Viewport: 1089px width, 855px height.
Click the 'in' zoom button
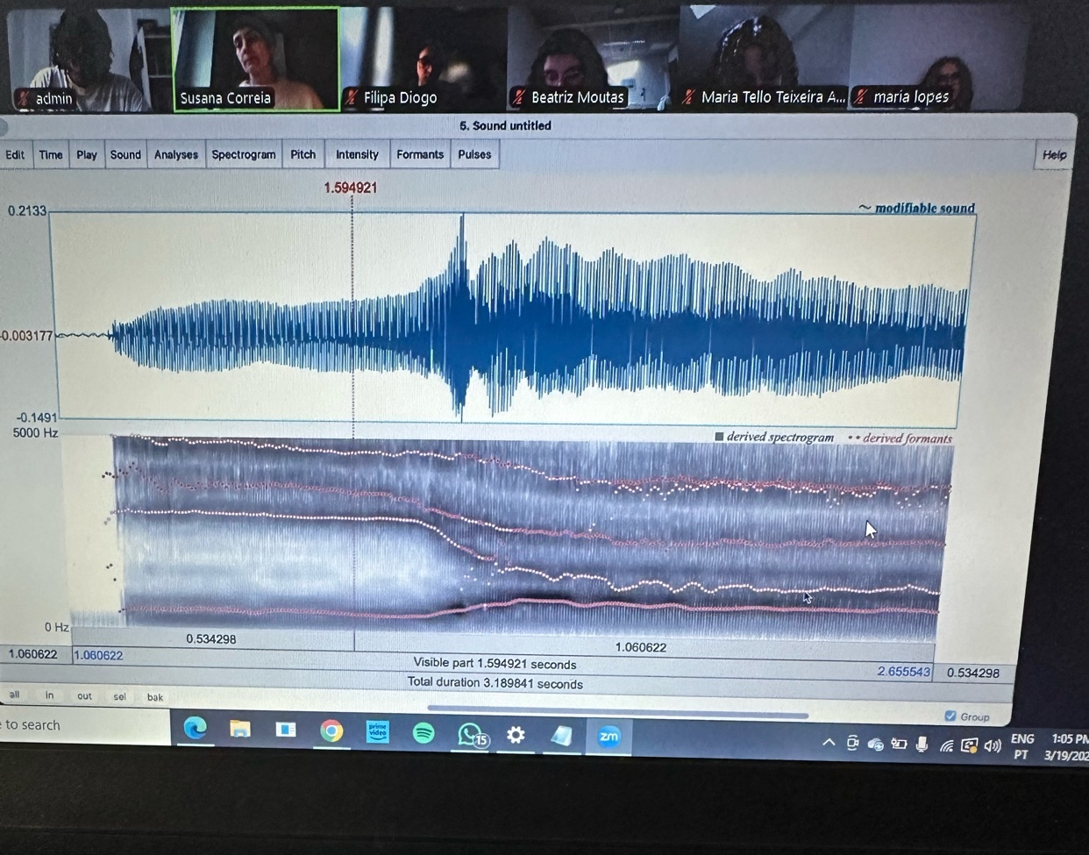(x=49, y=696)
